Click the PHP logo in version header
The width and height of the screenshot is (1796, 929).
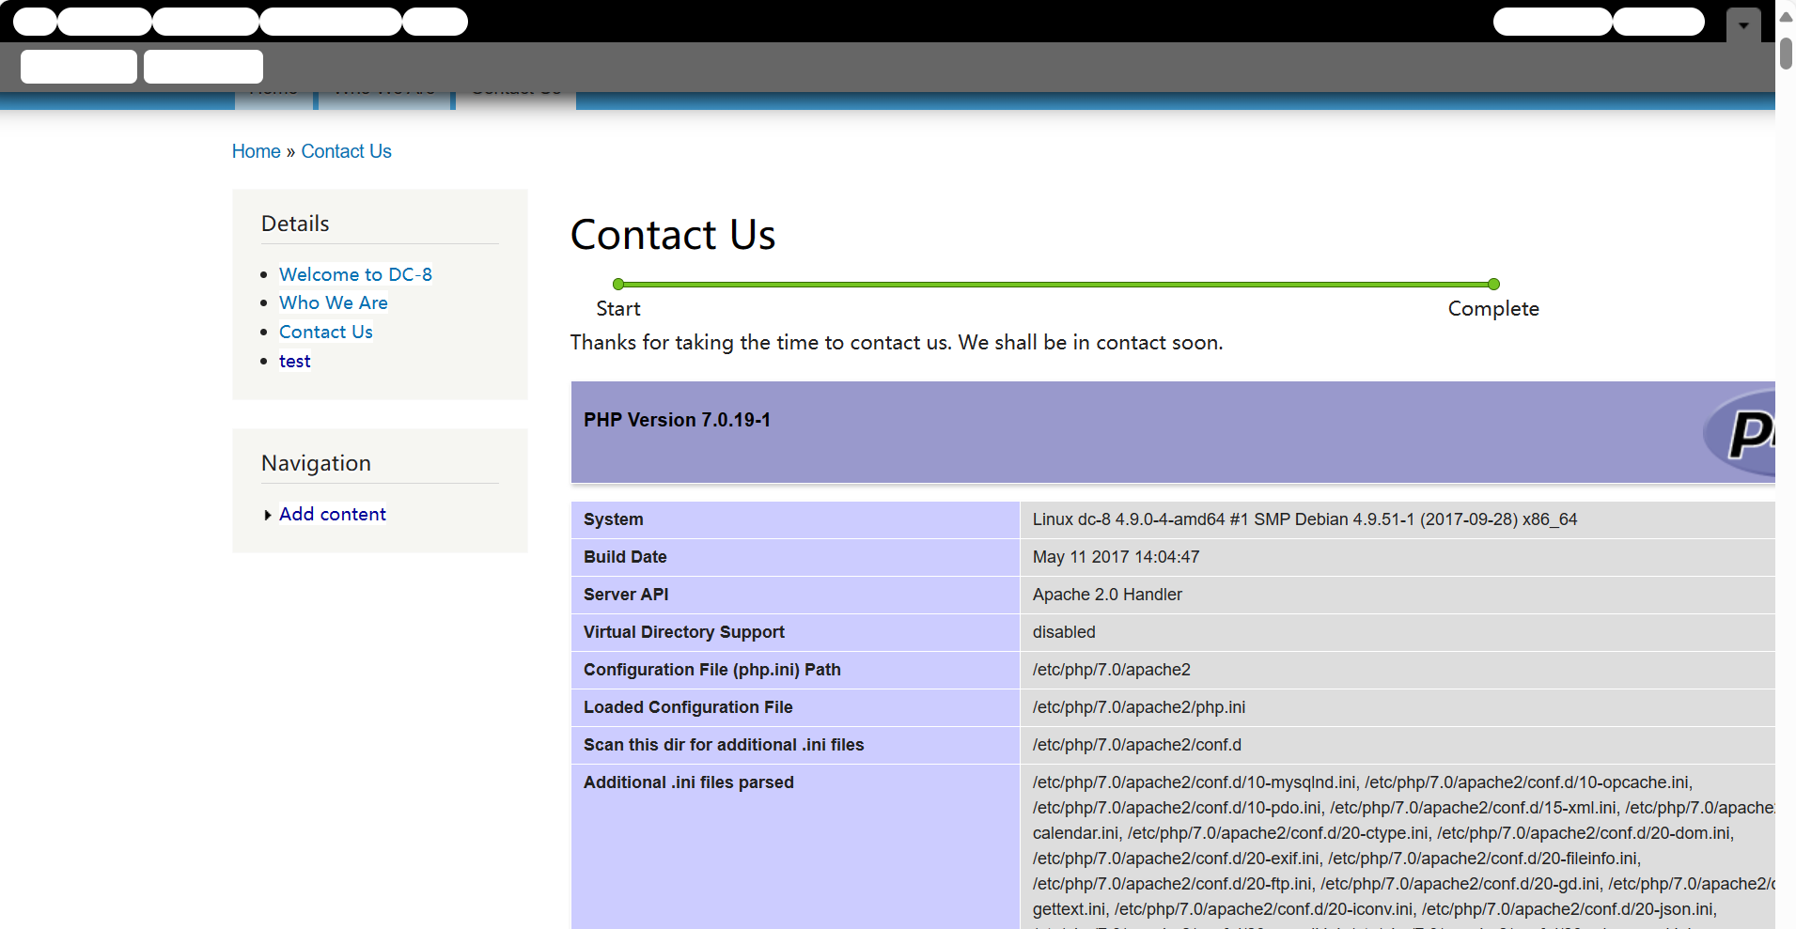pyautogui.click(x=1740, y=433)
